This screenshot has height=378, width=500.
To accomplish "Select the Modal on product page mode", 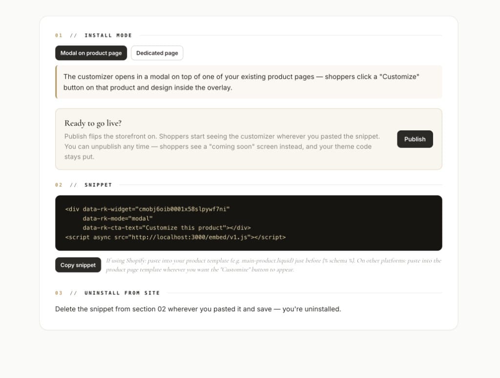I will click(x=91, y=53).
